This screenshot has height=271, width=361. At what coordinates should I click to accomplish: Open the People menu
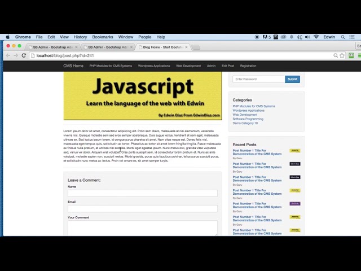[145, 37]
